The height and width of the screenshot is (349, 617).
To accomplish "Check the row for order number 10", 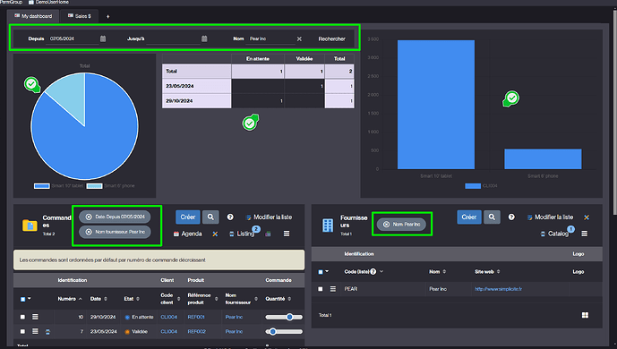I will pyautogui.click(x=22, y=317).
